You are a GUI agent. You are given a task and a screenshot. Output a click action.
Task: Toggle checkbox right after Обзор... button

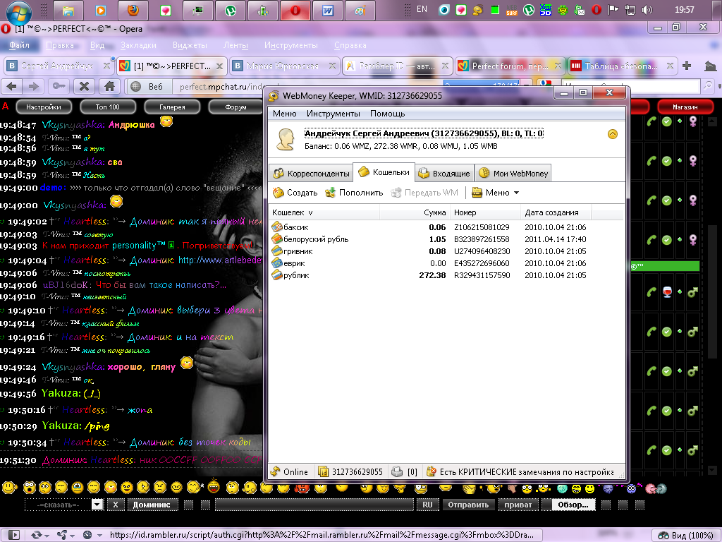coord(606,505)
